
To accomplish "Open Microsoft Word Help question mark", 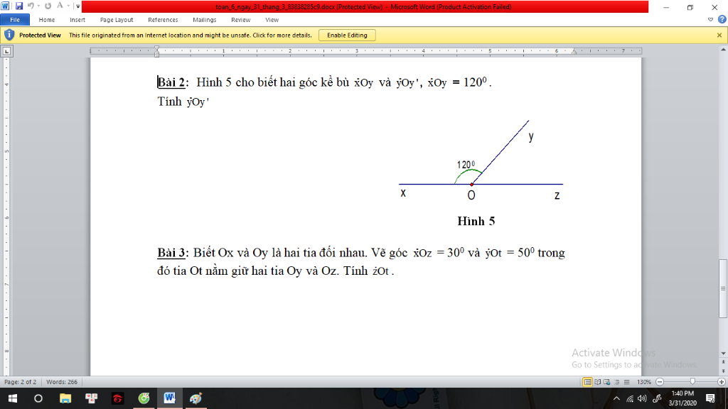I will click(x=722, y=19).
